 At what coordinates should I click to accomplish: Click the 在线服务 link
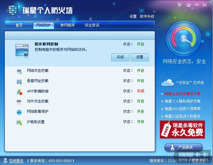pyautogui.click(x=16, y=161)
